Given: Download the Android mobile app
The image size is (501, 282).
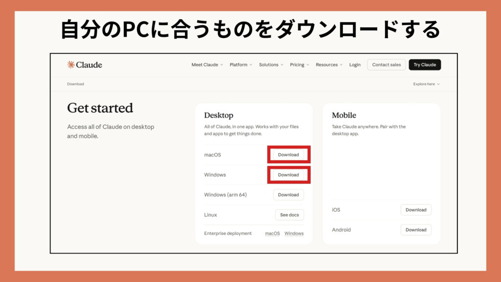Looking at the screenshot, I should pyautogui.click(x=416, y=230).
